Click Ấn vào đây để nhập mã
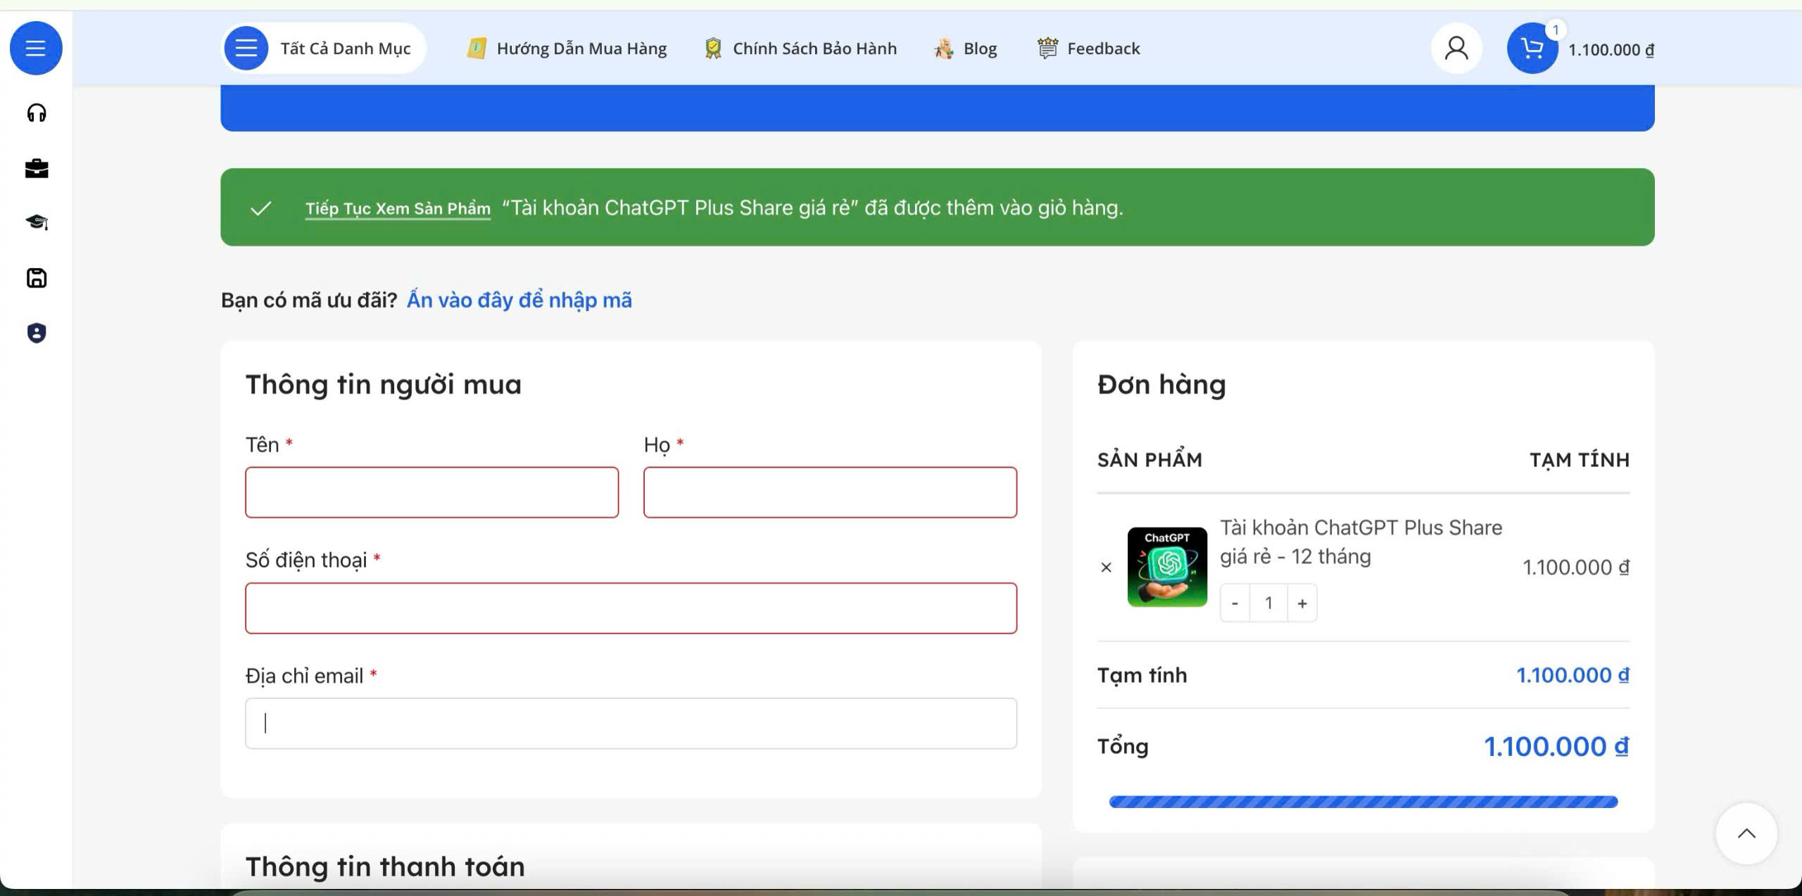Image resolution: width=1802 pixels, height=896 pixels. tap(519, 300)
